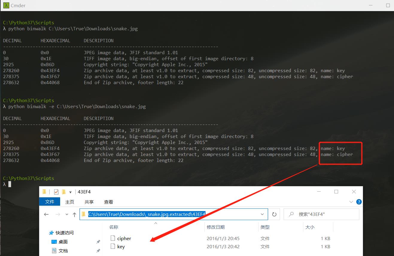Viewport: 394px width, 256px height.
Task: Click the Quick access star icon
Action: coord(52,233)
